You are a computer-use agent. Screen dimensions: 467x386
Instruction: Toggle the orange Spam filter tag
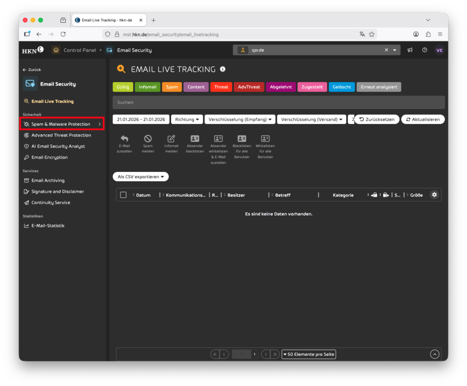click(171, 87)
